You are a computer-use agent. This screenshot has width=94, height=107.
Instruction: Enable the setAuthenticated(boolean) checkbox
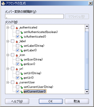click(x=17, y=32)
